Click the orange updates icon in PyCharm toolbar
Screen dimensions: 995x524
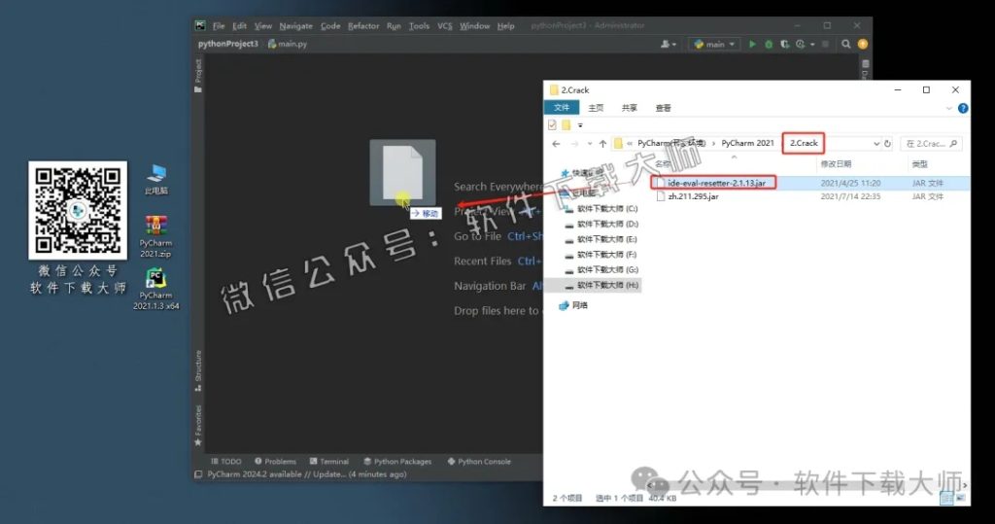(x=863, y=44)
